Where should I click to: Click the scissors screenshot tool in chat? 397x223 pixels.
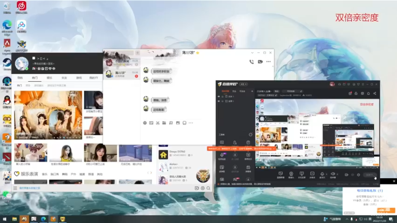(158, 123)
